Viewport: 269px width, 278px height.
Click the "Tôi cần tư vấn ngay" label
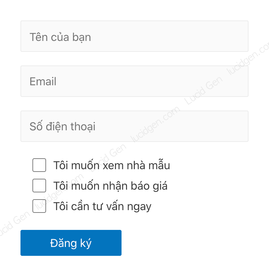coord(102,206)
